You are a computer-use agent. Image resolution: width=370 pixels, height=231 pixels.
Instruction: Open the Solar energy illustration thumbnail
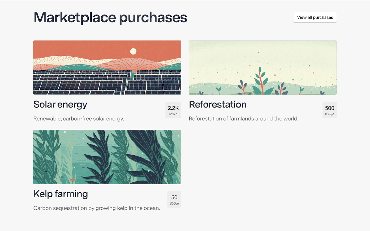[107, 68]
